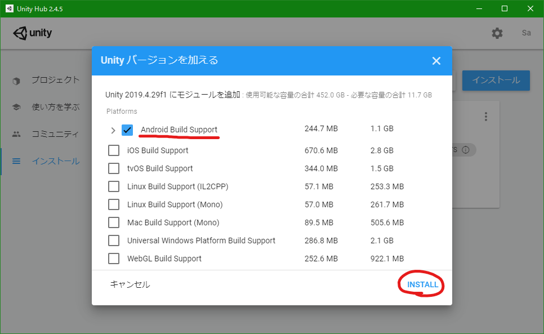Viewport: 544px width, 334px height.
Task: Minimize the Unity Hub window
Action: (x=479, y=8)
